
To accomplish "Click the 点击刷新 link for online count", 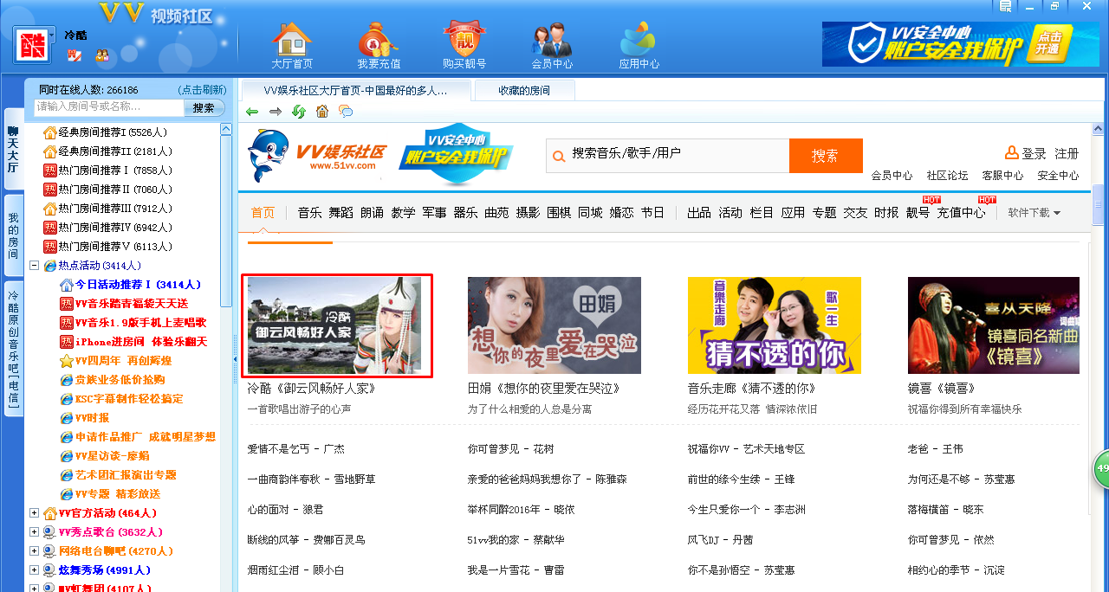I will (x=202, y=90).
